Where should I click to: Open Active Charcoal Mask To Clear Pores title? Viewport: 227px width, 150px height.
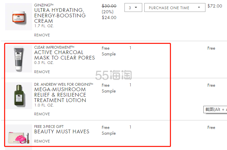(64, 55)
